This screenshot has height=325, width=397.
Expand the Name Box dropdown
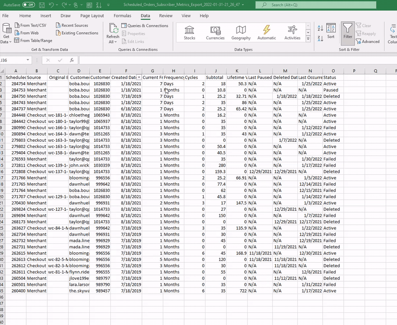[x=27, y=60]
